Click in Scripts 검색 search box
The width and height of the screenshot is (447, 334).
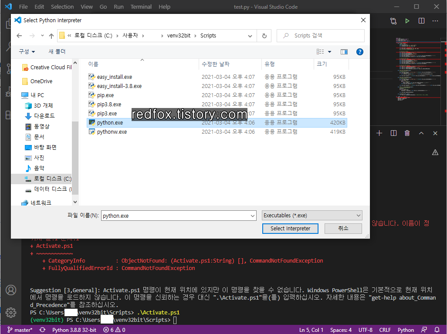320,36
